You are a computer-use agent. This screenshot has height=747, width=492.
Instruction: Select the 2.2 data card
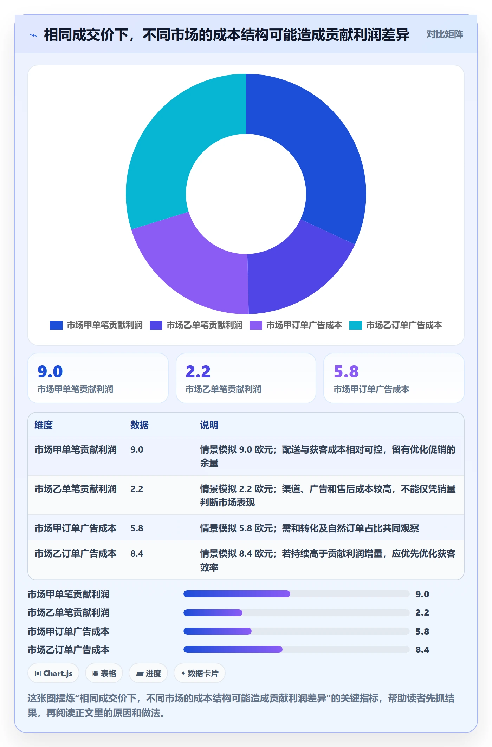[x=246, y=378]
